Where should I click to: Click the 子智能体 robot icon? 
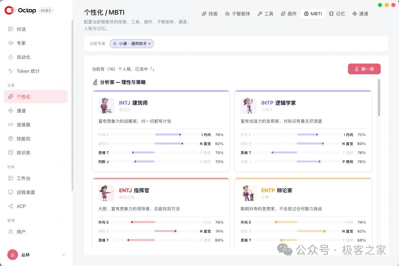coord(228,14)
